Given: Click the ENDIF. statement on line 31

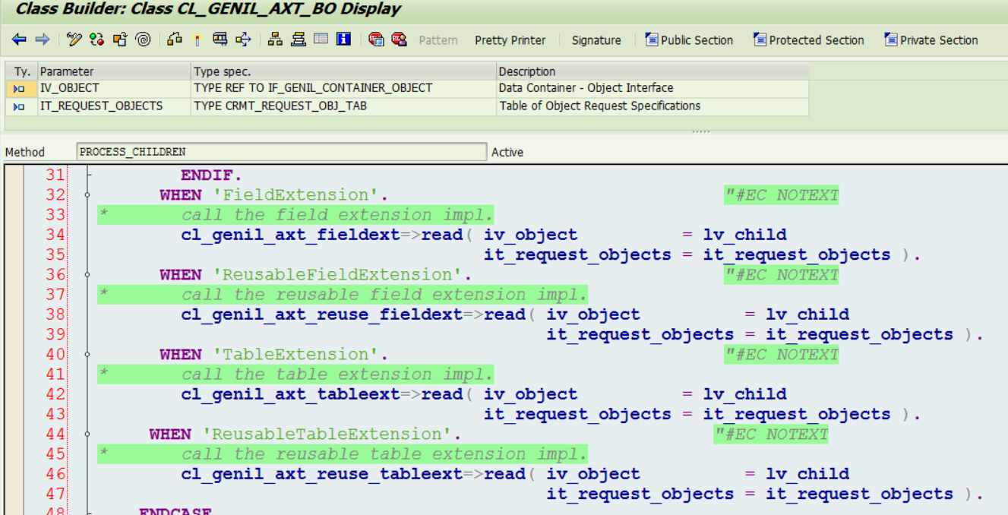Looking at the screenshot, I should pos(211,175).
